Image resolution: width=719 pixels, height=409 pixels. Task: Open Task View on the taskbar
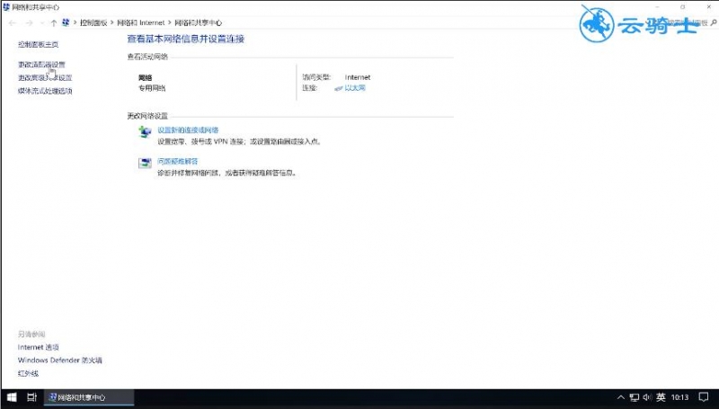pyautogui.click(x=31, y=397)
